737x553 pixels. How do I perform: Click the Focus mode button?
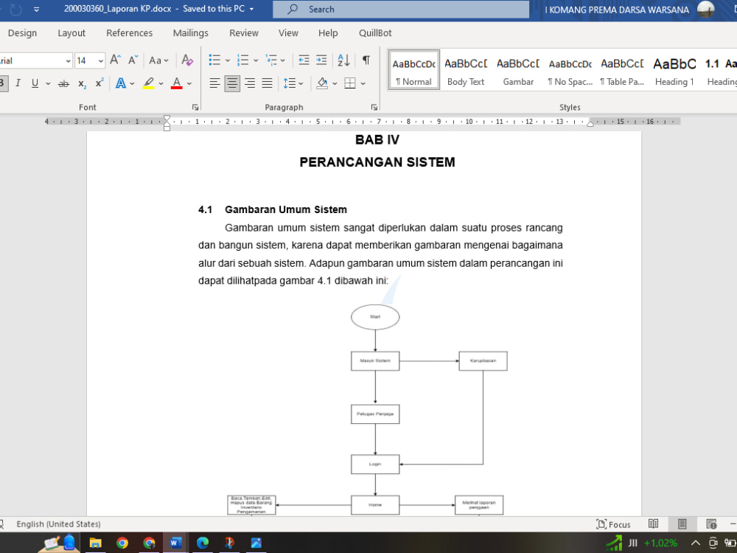click(613, 524)
